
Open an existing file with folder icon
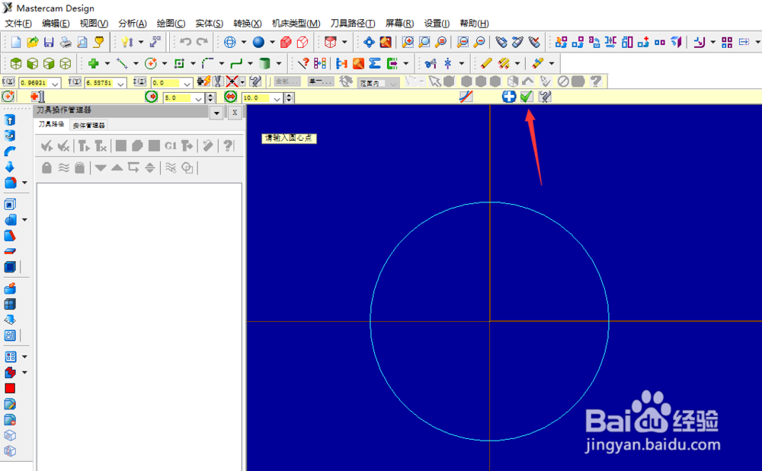click(33, 42)
